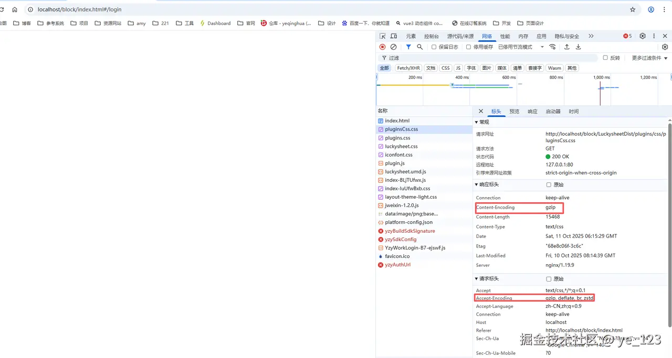Enable the 保留日志 checkbox
This screenshot has width=672, height=358.
coord(434,47)
